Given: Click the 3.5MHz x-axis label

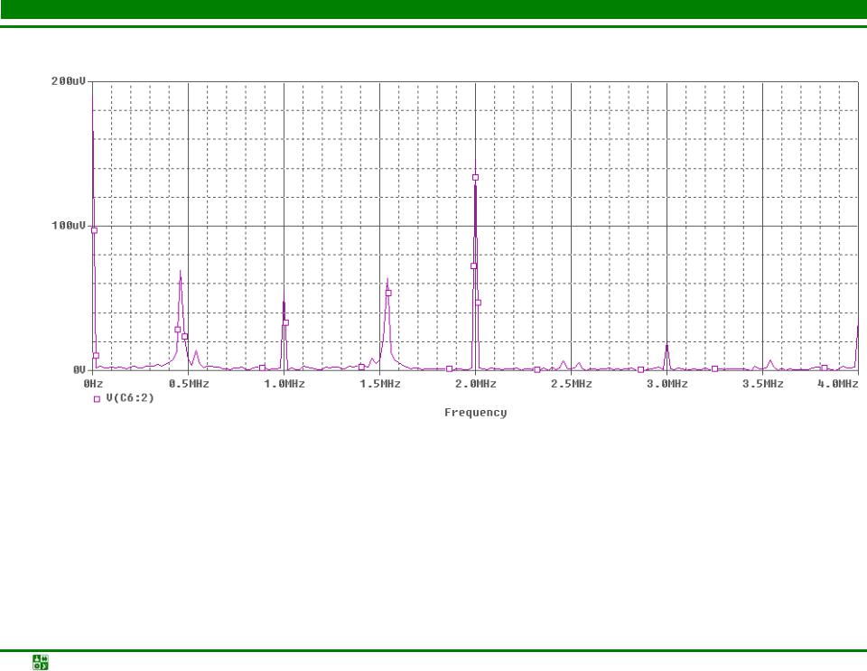Looking at the screenshot, I should click(x=762, y=384).
